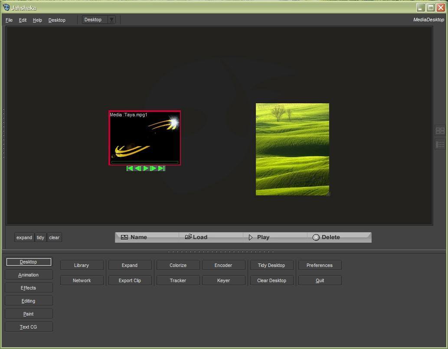Switch to thumbnail grid view icon
The height and width of the screenshot is (349, 448).
pyautogui.click(x=440, y=131)
